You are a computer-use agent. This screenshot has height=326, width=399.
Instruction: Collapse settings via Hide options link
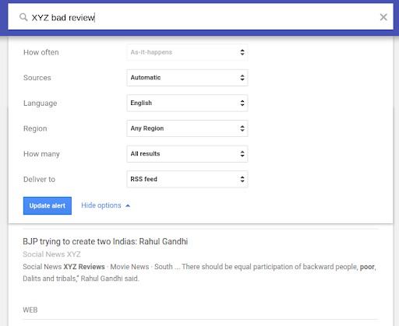(x=106, y=205)
